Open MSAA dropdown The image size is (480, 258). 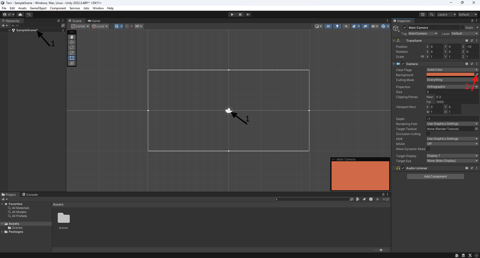[452, 144]
